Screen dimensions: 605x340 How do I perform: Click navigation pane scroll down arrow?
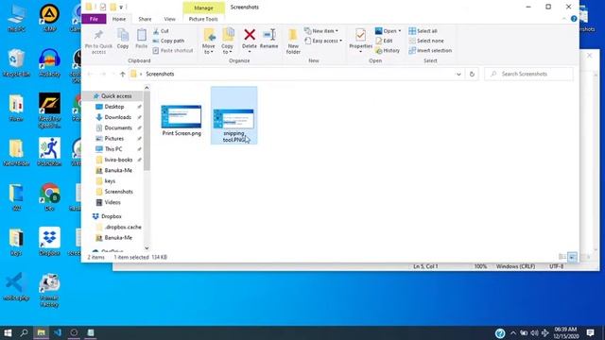click(147, 247)
